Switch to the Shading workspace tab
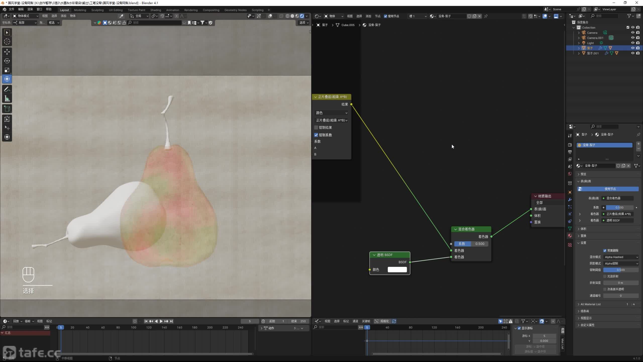643x362 pixels. tap(155, 10)
